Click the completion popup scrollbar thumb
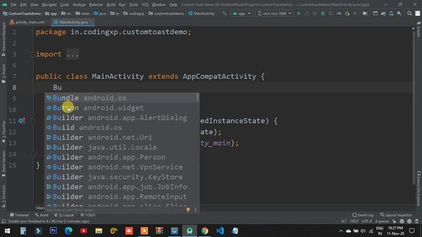This screenshot has width=422, height=237. [x=198, y=97]
